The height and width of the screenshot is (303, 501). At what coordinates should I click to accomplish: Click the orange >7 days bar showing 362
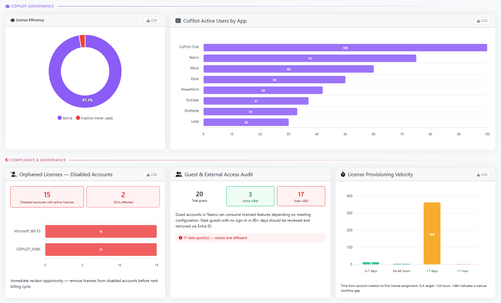pyautogui.click(x=432, y=233)
